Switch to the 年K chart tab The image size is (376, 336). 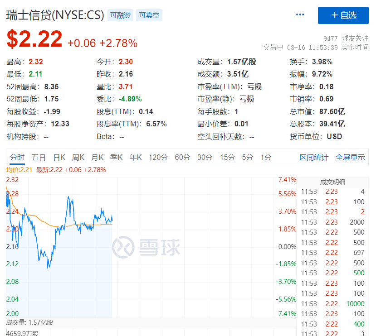136,157
